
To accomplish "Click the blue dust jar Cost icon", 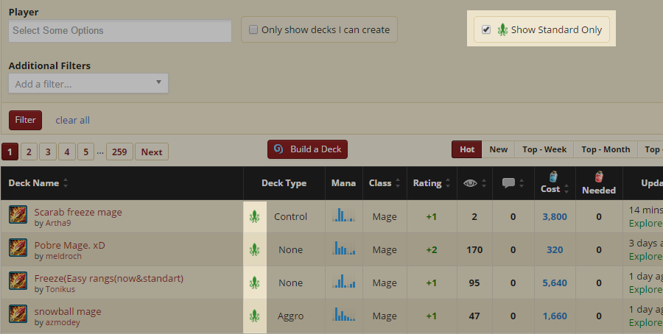I will click(x=553, y=176).
